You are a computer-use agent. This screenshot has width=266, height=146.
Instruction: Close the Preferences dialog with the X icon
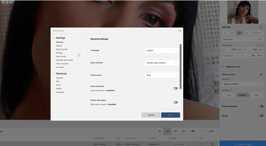coord(180,31)
